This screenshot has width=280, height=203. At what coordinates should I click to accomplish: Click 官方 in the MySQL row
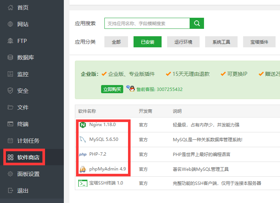click(x=144, y=140)
